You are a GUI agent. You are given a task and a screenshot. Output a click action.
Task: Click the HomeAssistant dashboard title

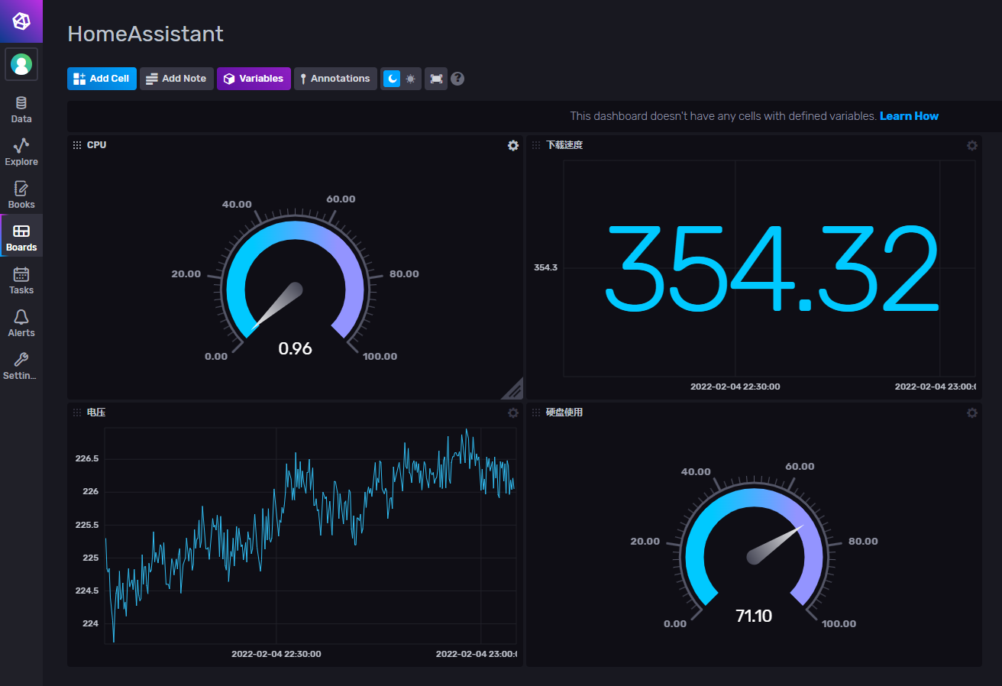pyautogui.click(x=145, y=34)
